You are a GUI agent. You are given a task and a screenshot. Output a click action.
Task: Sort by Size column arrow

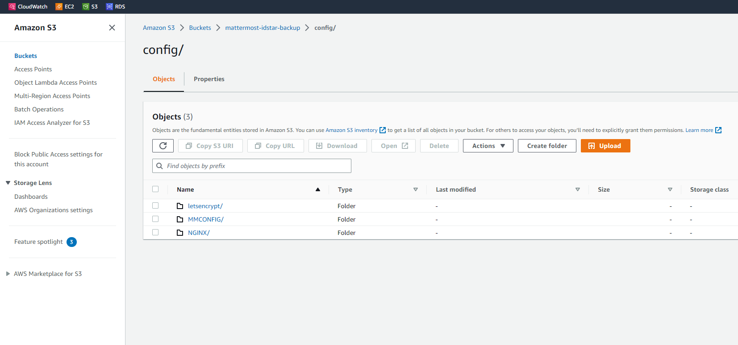(x=670, y=189)
